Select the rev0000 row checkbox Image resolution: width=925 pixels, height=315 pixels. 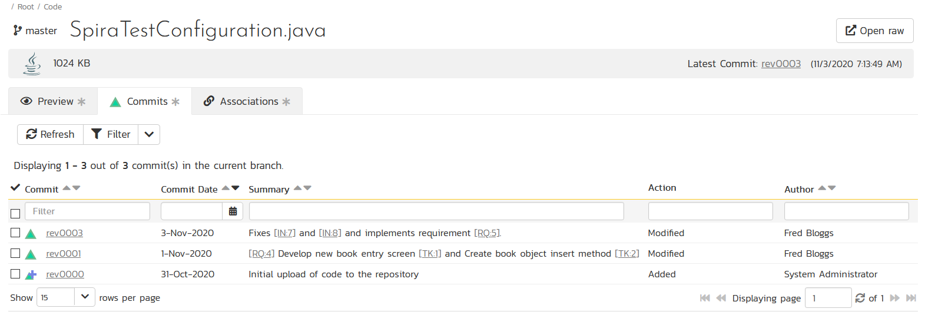(x=15, y=274)
